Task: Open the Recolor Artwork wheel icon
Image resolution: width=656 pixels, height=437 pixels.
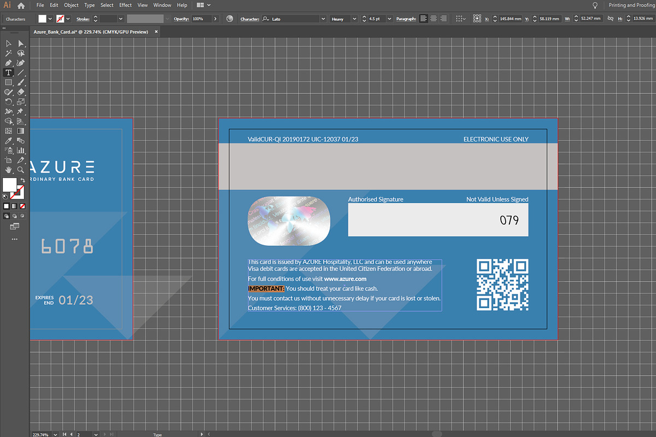Action: tap(229, 19)
